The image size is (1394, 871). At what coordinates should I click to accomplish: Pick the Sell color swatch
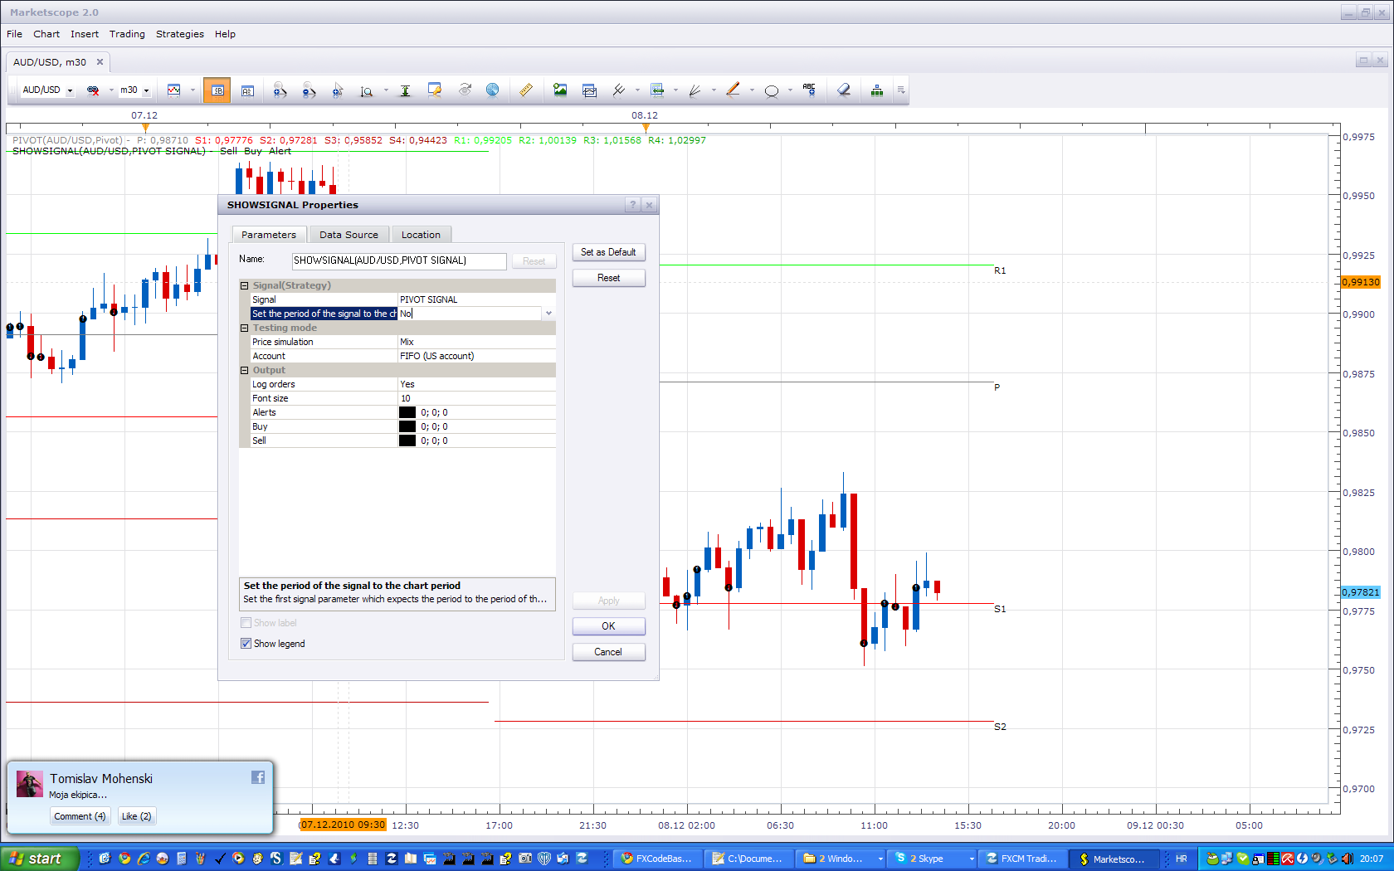click(407, 440)
